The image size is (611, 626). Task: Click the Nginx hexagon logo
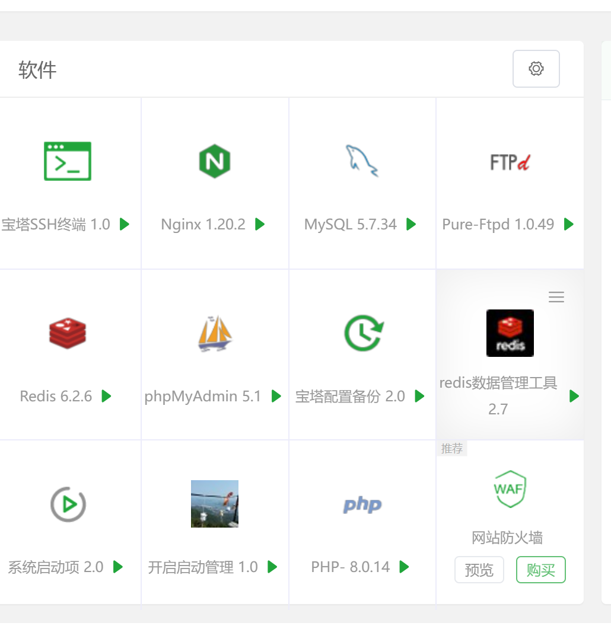[x=215, y=161]
